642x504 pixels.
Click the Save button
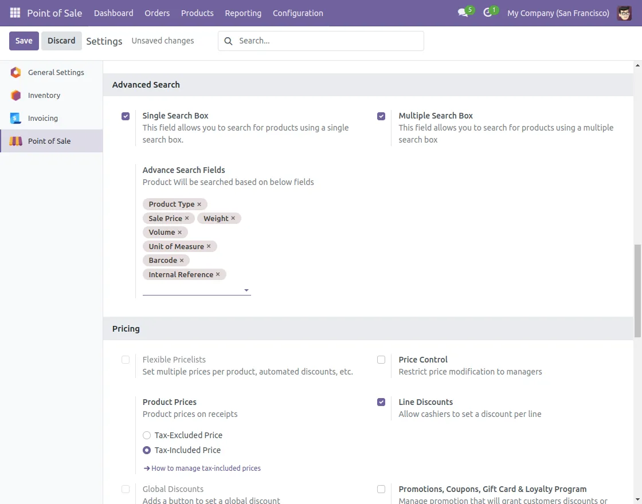24,41
